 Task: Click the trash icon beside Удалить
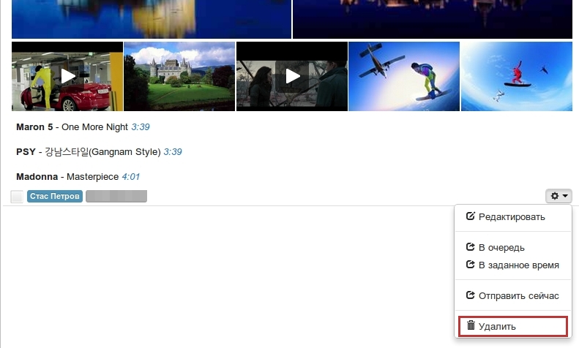(x=471, y=326)
